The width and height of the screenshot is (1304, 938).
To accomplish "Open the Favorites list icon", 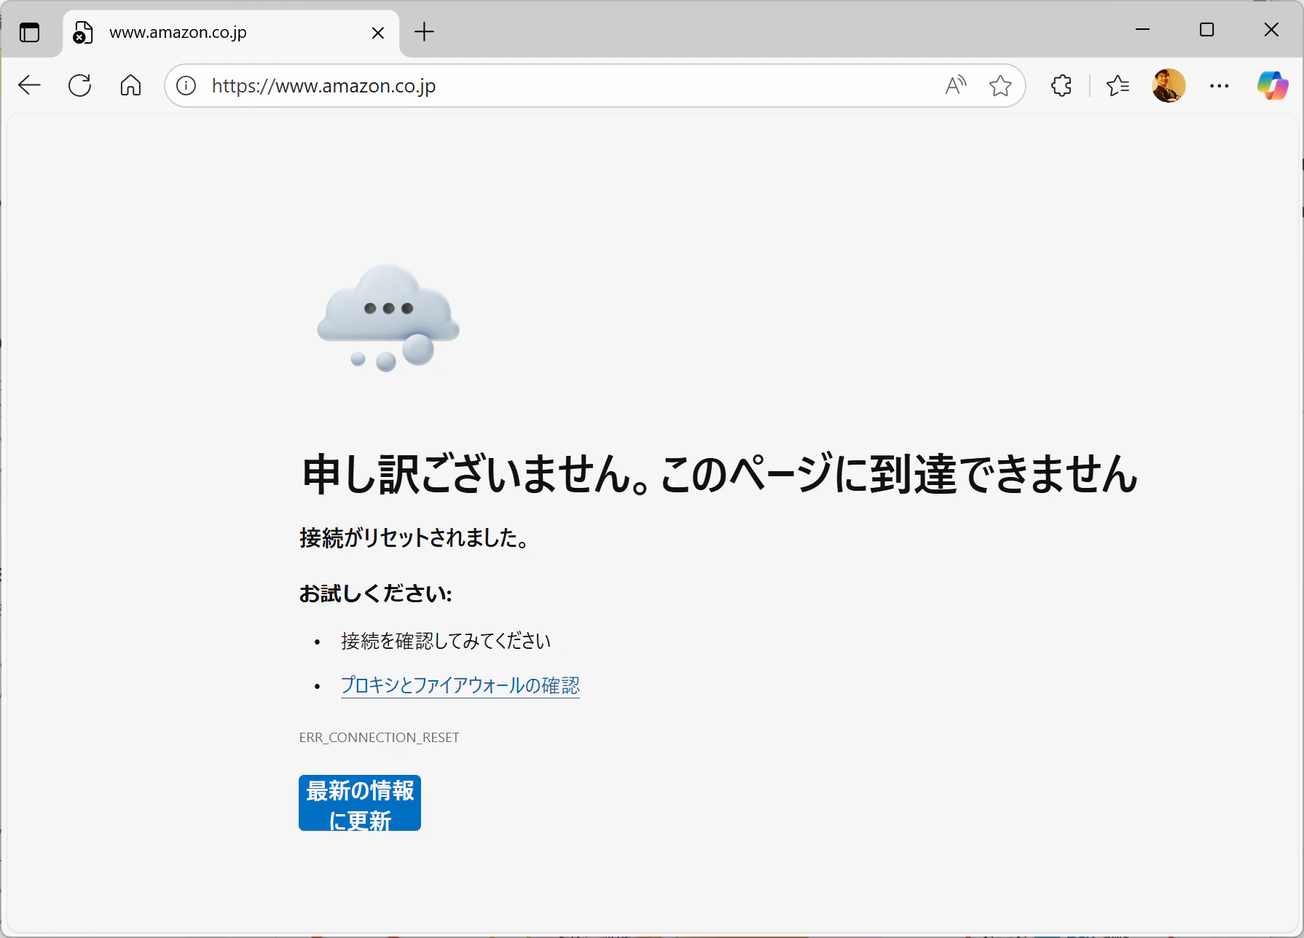I will [1118, 85].
